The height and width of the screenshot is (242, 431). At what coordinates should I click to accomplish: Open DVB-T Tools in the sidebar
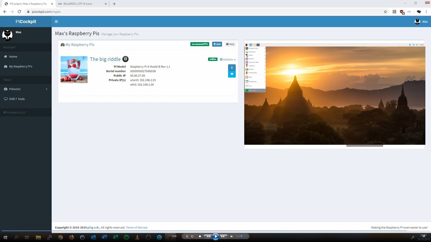pos(26,99)
